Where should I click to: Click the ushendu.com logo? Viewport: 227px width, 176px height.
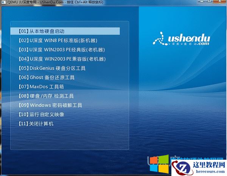[x=181, y=39]
